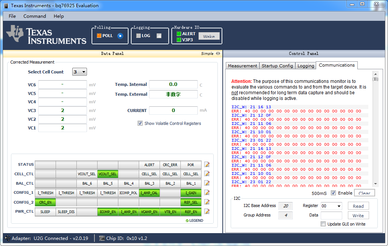The height and width of the screenshot is (246, 388).
Task: Click the Chip ID icon
Action: (102, 238)
